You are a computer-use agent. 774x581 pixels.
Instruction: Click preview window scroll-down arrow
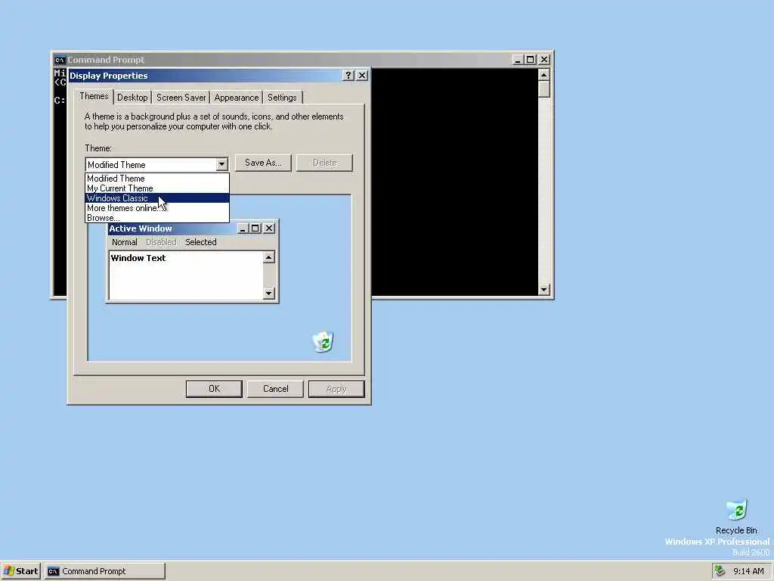point(268,293)
